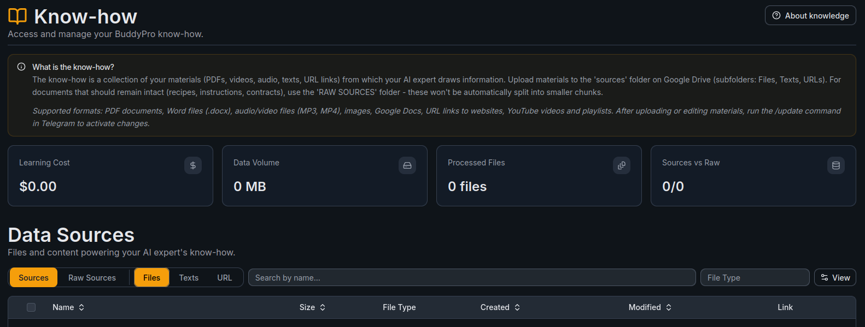Click the question mark icon in About knowledge
Viewport: 865px width, 327px height.
pyautogui.click(x=776, y=15)
